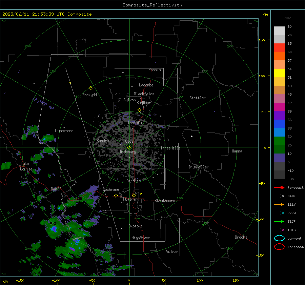Select the yellow 51-54 dBZ color band

pyautogui.click(x=279, y=73)
